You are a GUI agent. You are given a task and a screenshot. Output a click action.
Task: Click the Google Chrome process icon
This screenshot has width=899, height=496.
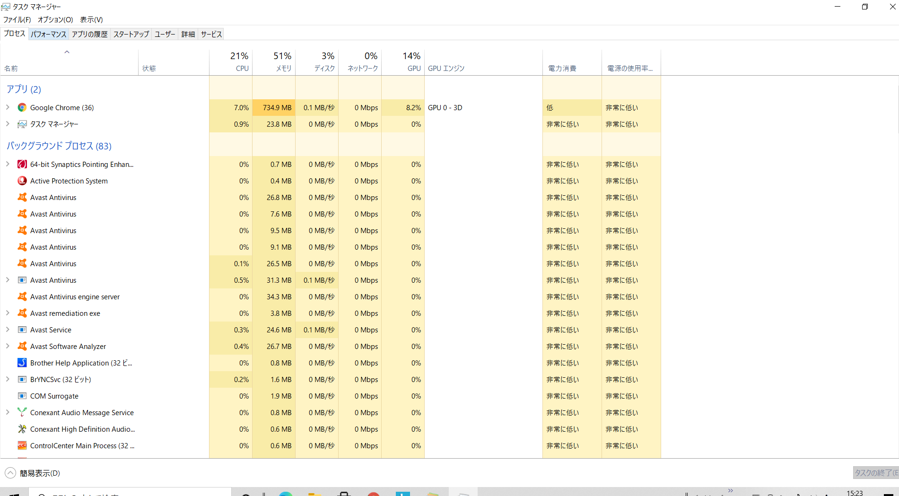[22, 108]
